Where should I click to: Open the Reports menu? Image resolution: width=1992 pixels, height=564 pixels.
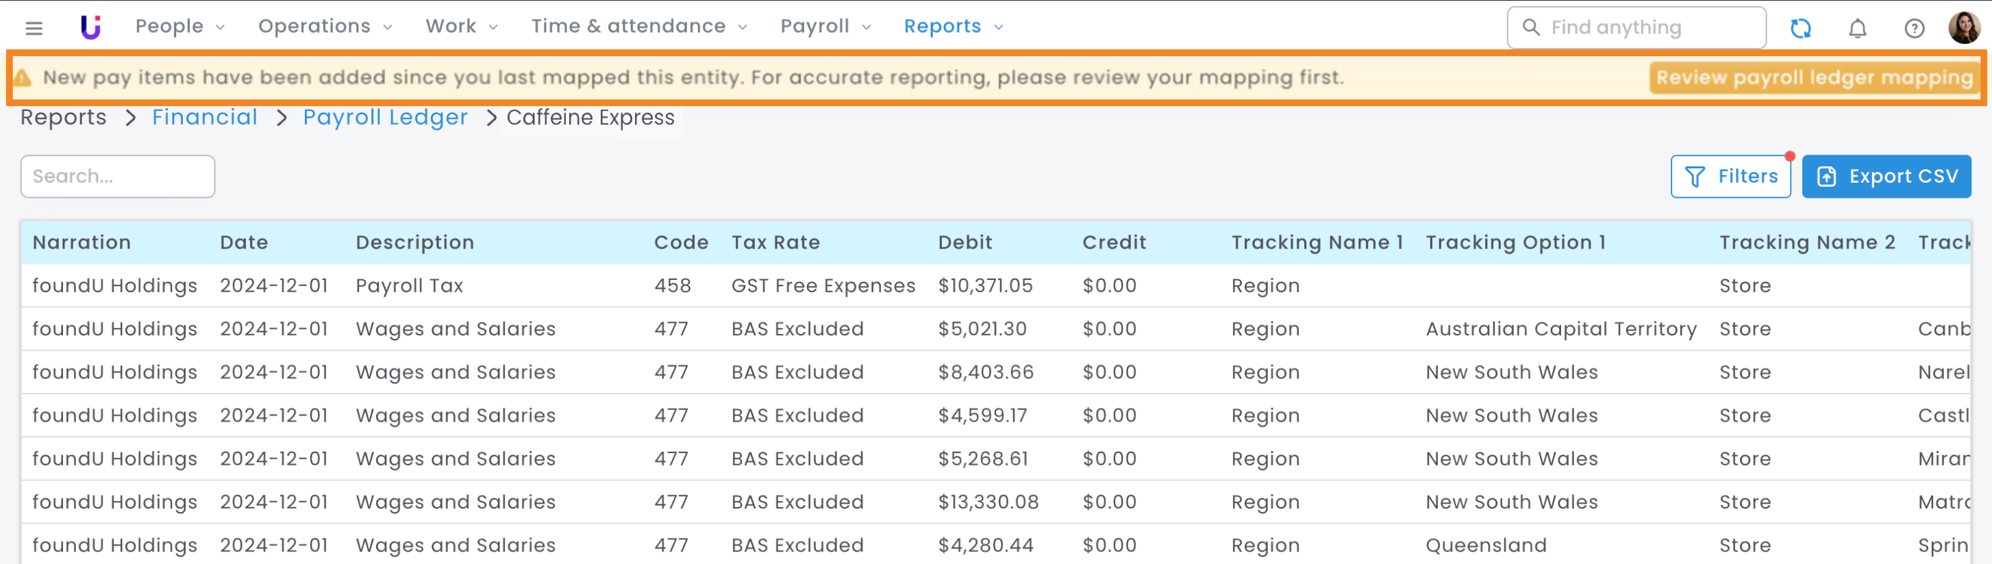[953, 26]
